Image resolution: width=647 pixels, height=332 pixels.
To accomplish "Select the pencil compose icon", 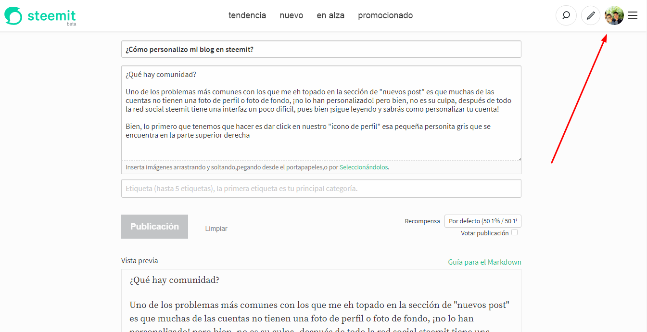I will [x=591, y=15].
